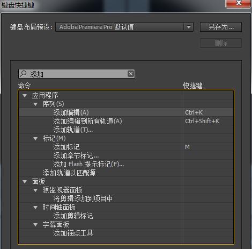Select the 添加锚点工具 command

tap(73, 233)
